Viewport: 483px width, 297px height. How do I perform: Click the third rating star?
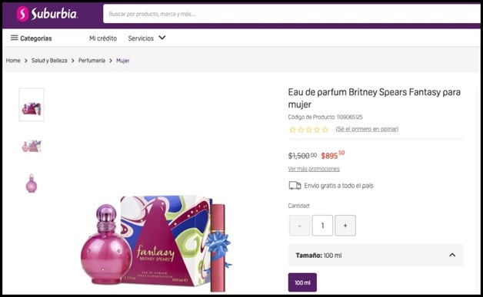309,130
